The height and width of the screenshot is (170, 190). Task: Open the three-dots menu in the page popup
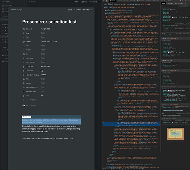(92, 10)
